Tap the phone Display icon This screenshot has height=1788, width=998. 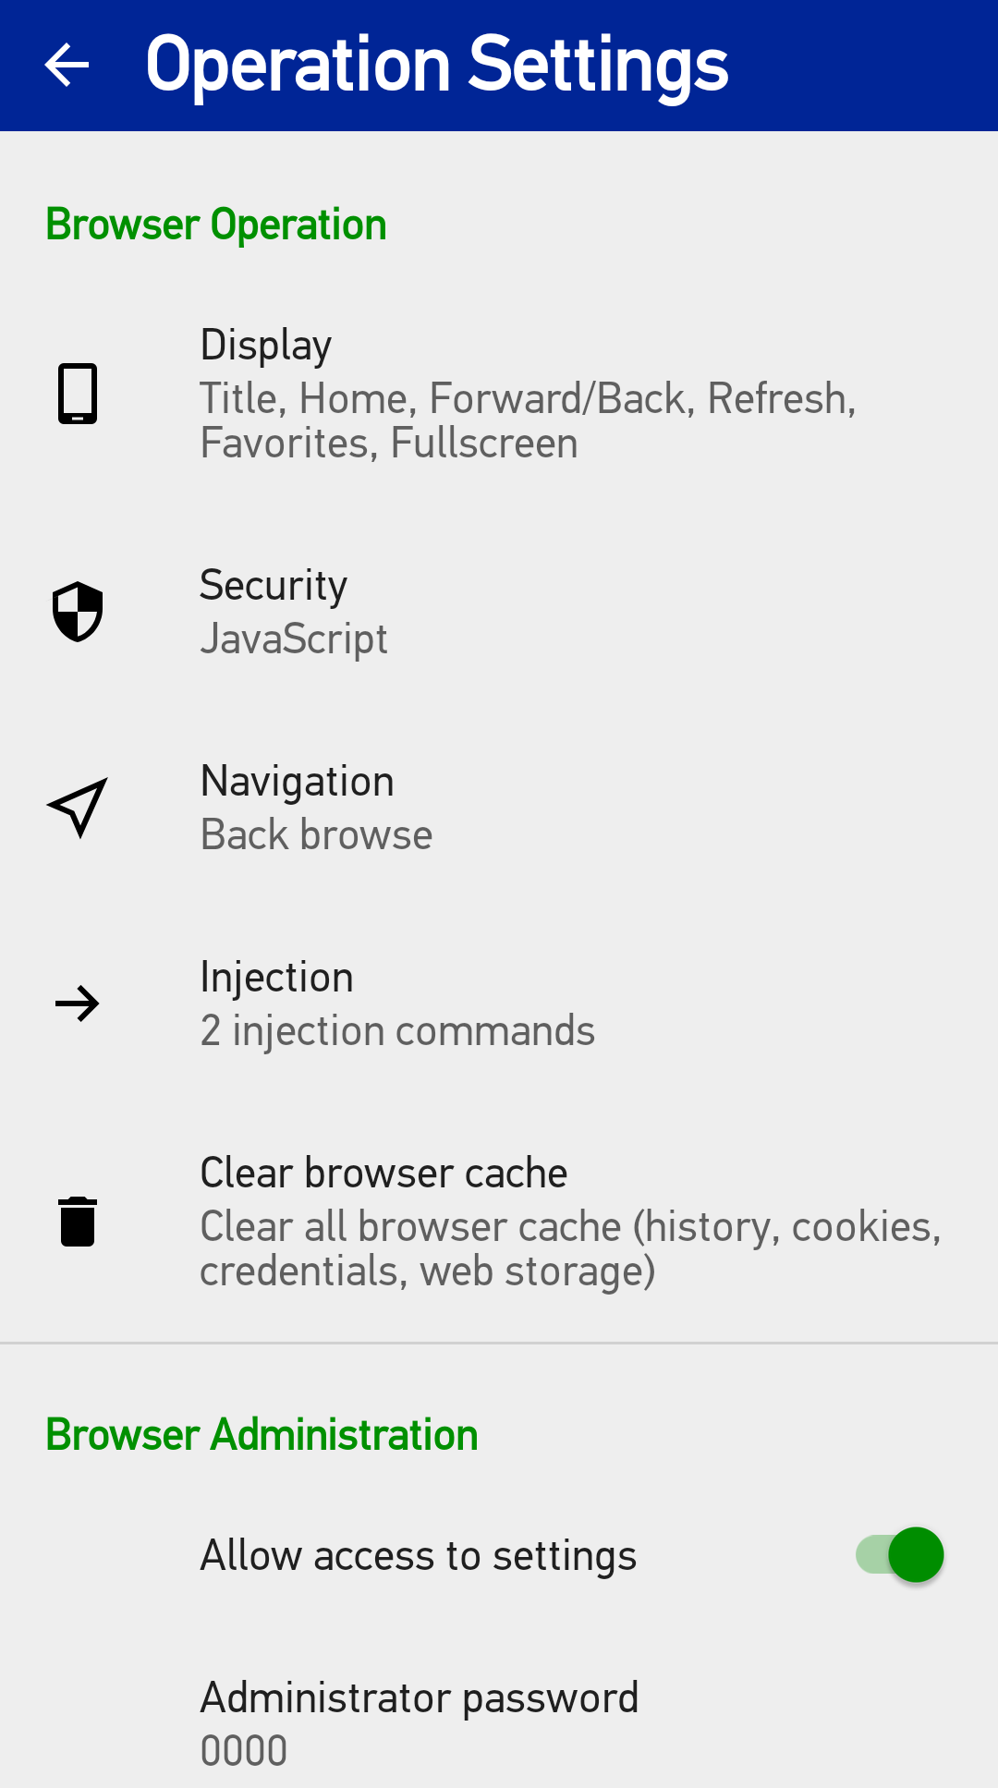point(78,394)
